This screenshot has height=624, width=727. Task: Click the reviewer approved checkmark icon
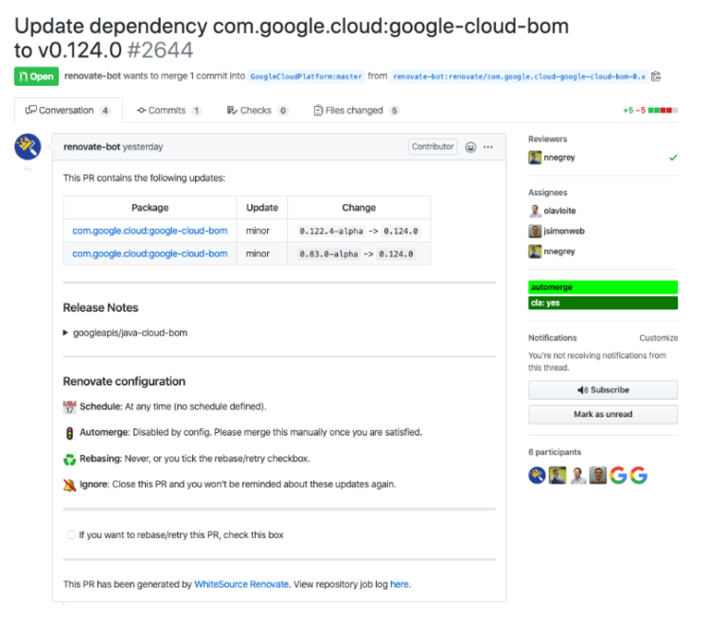pyautogui.click(x=673, y=158)
